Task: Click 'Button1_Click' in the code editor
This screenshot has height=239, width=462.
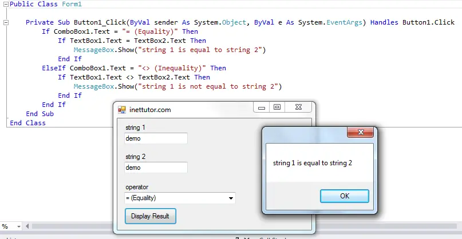Action: (x=100, y=22)
